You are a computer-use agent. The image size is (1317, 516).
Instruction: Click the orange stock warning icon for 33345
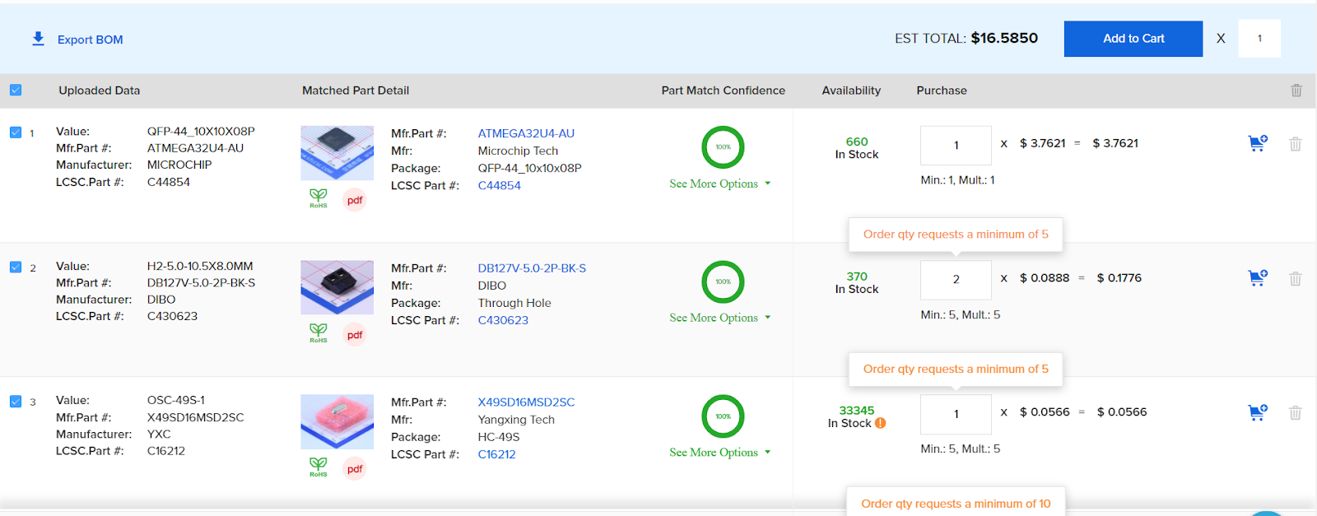pyautogui.click(x=880, y=423)
